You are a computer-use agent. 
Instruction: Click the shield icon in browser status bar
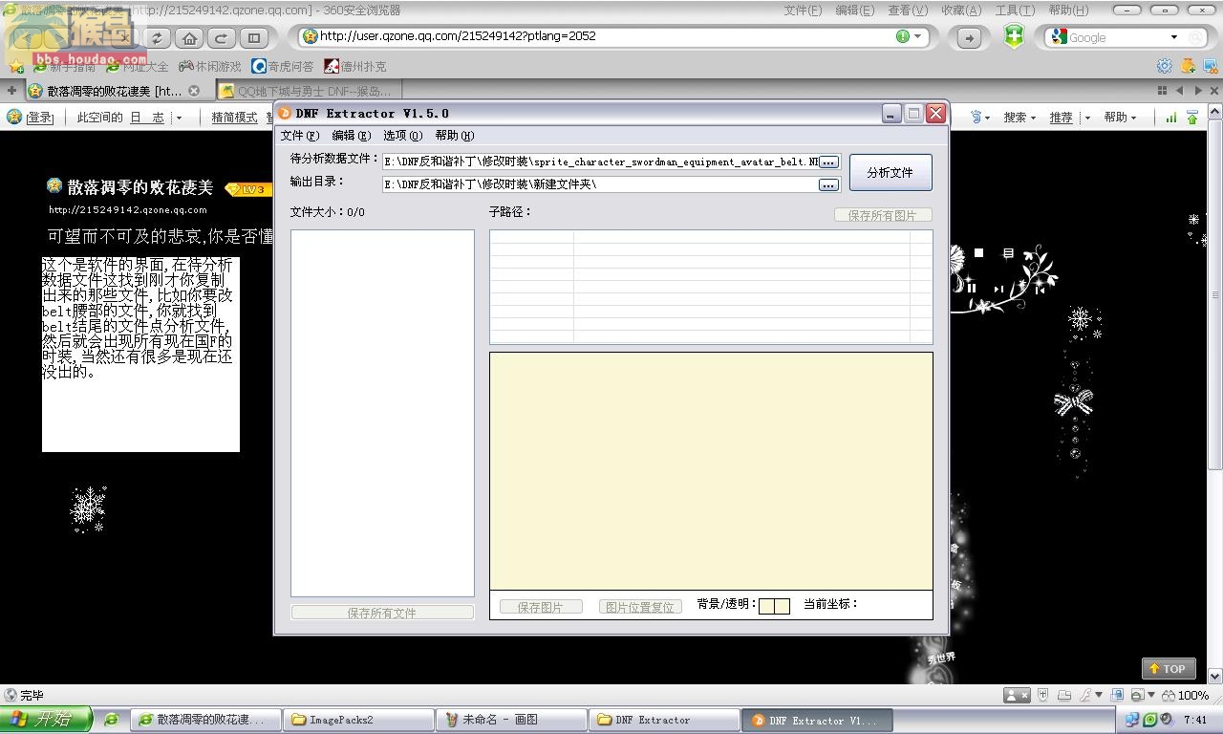tap(1043, 695)
